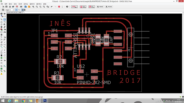Select the Text tool
The height and width of the screenshot is (103, 184).
(x=4, y=50)
